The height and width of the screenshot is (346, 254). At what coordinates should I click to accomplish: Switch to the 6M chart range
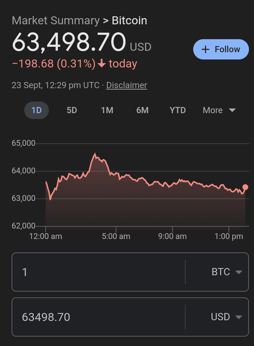143,110
